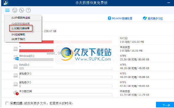Select the 新加卷(F:) drive icon
Image resolution: width=174 pixels, height=108 pixels.
click(16, 84)
